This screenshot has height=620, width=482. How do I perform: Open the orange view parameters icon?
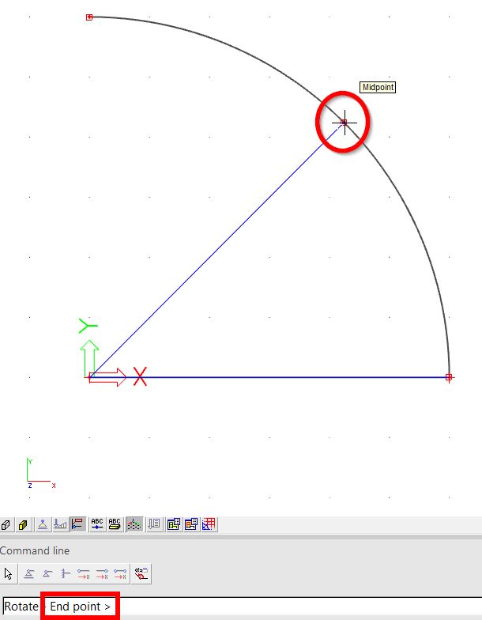point(191,524)
